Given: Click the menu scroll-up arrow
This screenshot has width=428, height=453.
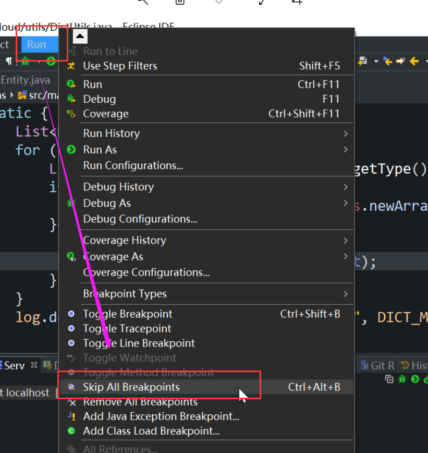Looking at the screenshot, I should tap(79, 35).
